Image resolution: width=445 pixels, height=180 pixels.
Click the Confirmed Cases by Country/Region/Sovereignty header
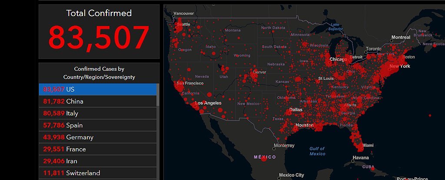(99, 73)
